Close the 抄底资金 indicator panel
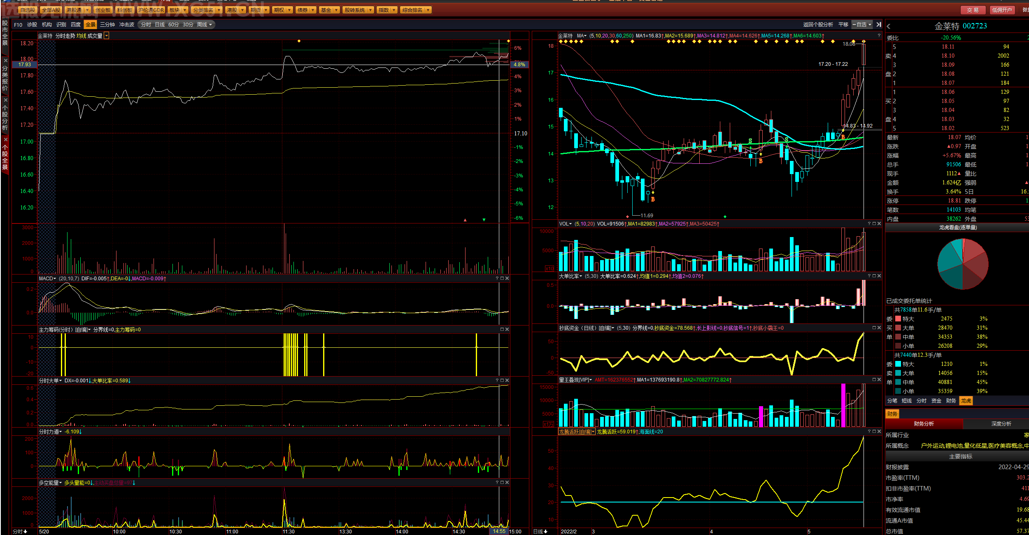The height and width of the screenshot is (535, 1029). [x=879, y=328]
